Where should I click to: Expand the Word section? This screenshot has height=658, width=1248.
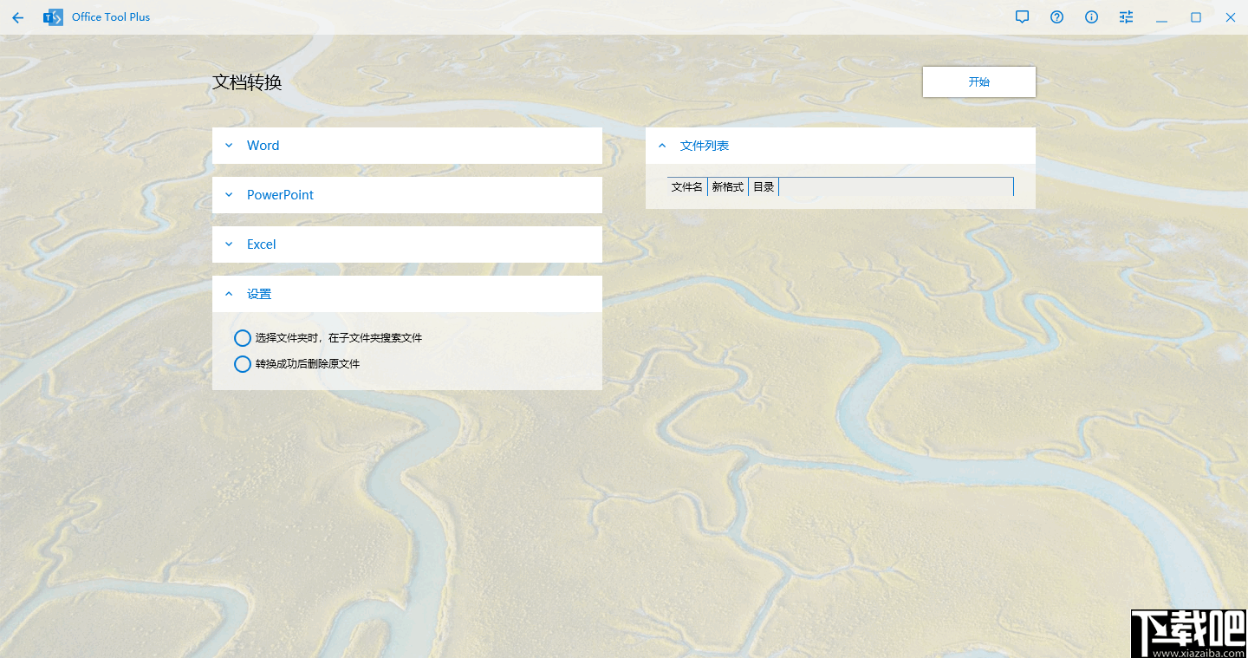[x=407, y=146]
